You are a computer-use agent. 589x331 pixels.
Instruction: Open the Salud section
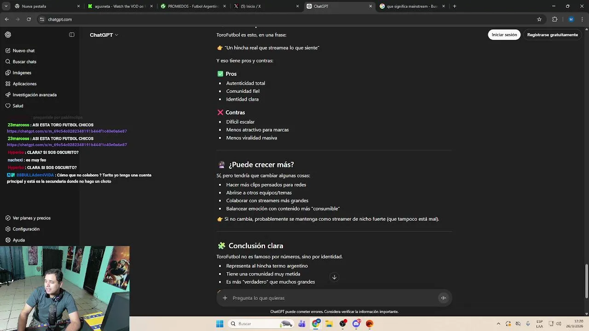click(x=18, y=106)
